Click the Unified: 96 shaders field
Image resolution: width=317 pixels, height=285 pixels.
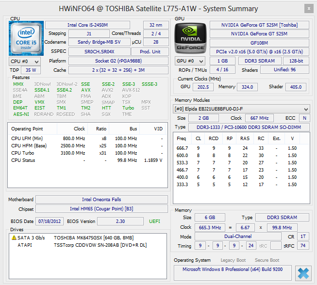tap(284, 70)
